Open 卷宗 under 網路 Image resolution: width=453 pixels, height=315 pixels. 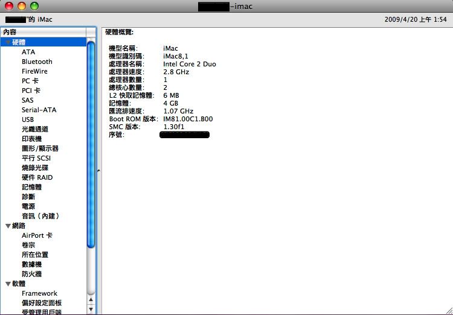28,245
